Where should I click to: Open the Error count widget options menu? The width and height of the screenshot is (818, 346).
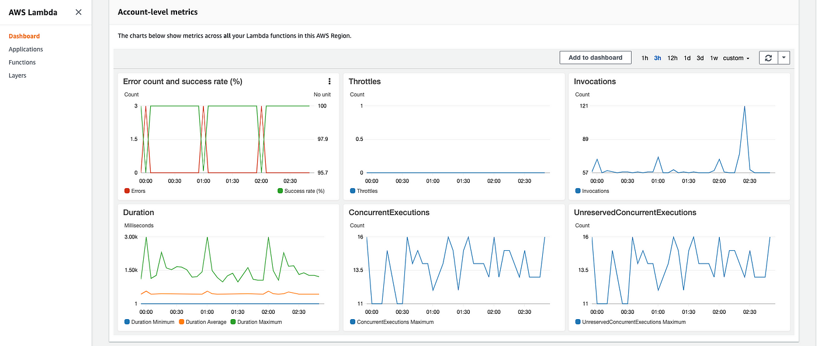click(x=330, y=82)
